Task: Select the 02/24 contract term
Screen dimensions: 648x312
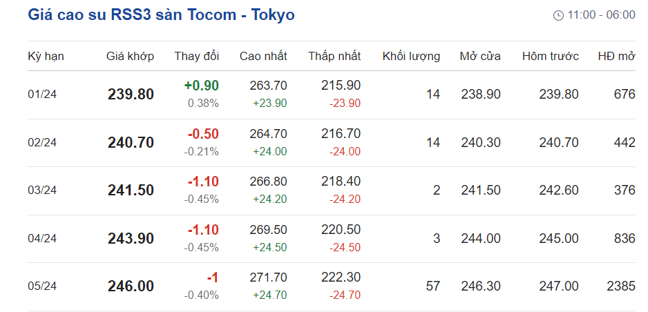Action: pyautogui.click(x=42, y=143)
